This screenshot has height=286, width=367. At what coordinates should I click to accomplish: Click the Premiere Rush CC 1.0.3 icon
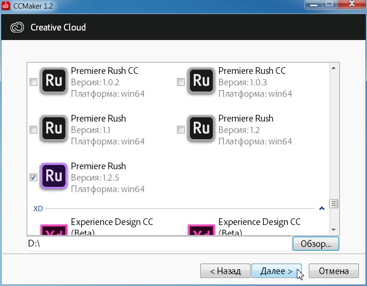tap(201, 81)
